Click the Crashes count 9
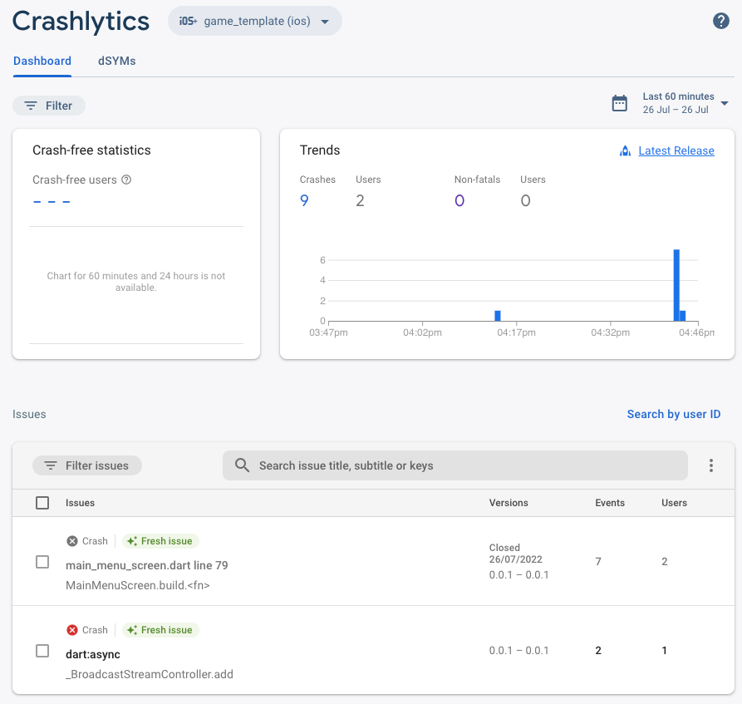This screenshot has height=704, width=742. (304, 201)
